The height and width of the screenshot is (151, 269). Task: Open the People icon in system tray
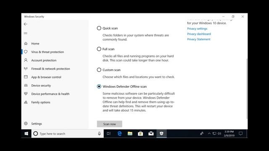pos(202,133)
